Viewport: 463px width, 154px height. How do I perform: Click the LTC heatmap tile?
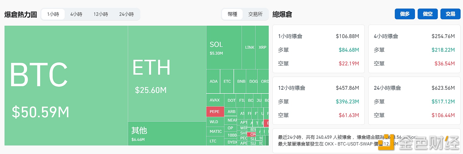pos(215,141)
